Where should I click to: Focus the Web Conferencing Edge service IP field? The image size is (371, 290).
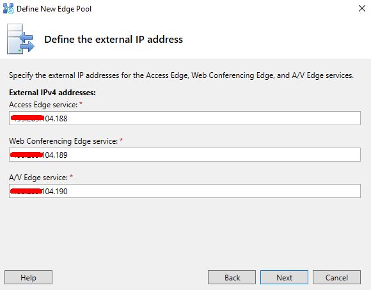pyautogui.click(x=185, y=155)
